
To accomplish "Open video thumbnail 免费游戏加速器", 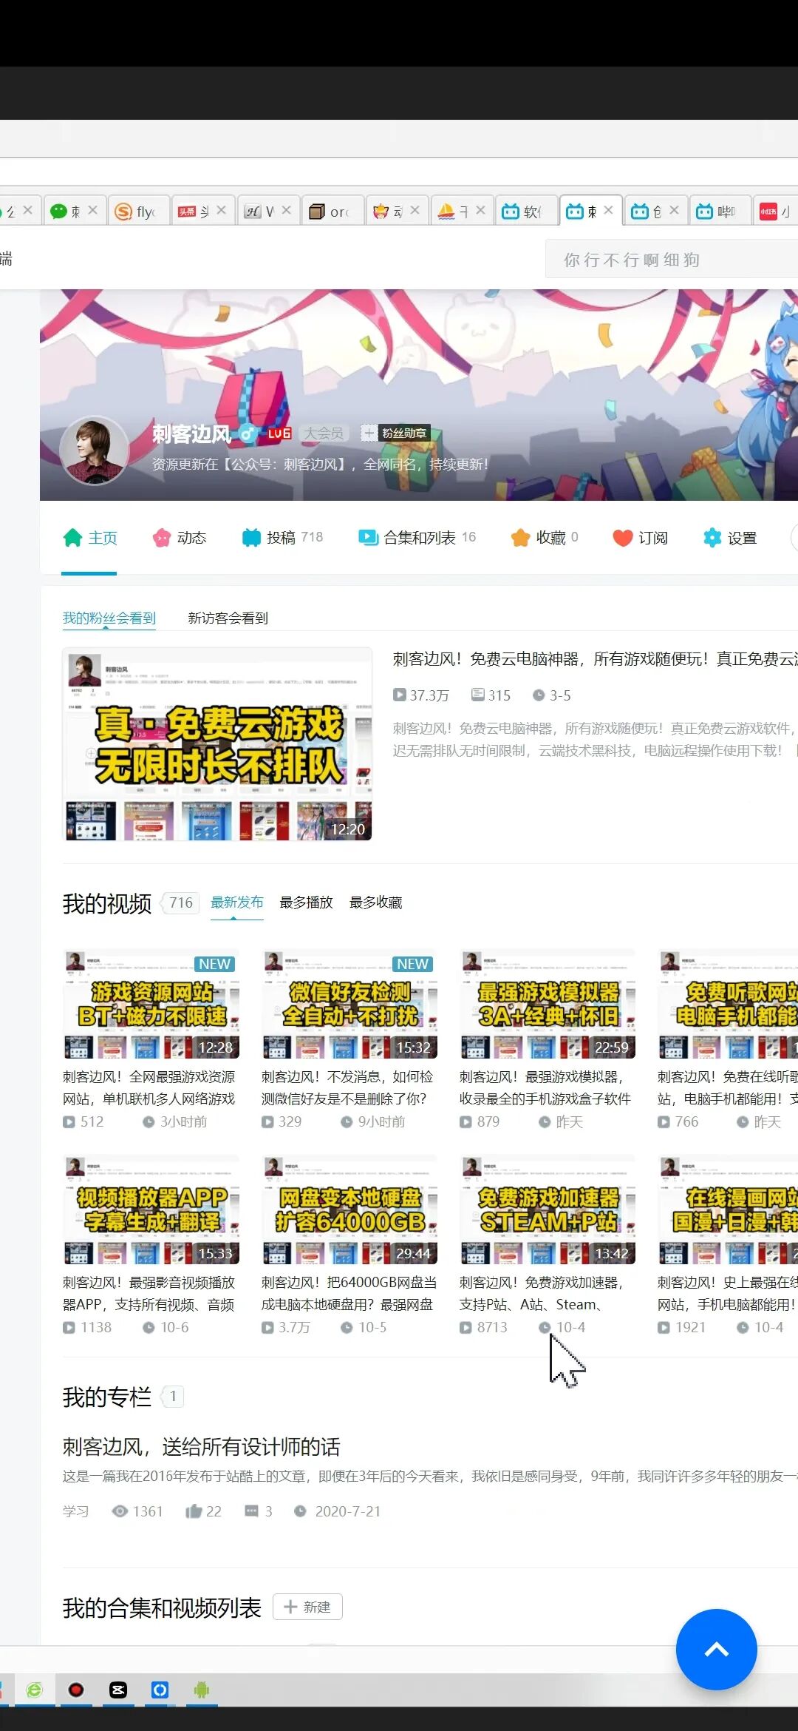I will tap(548, 1209).
